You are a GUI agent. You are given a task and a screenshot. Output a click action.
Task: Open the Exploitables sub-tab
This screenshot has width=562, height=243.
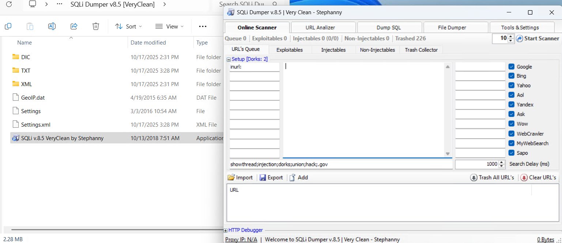[290, 50]
